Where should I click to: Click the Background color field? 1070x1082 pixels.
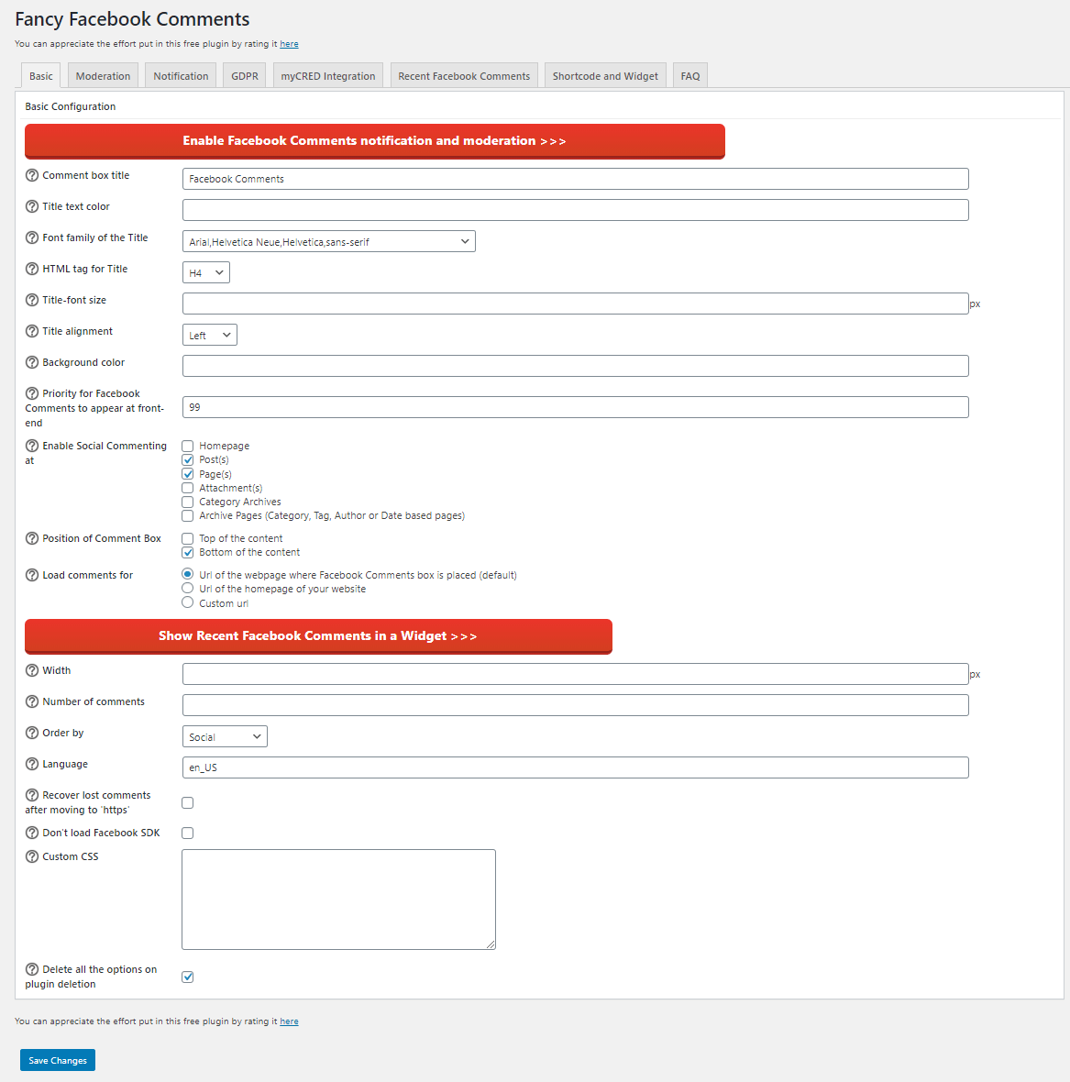(x=576, y=366)
